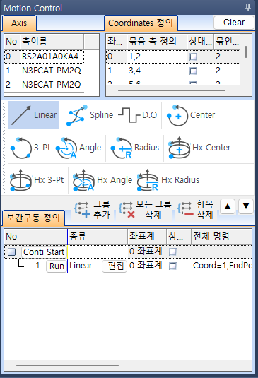Choose the Angle arc tool
The height and width of the screenshot is (378, 258).
click(78, 148)
